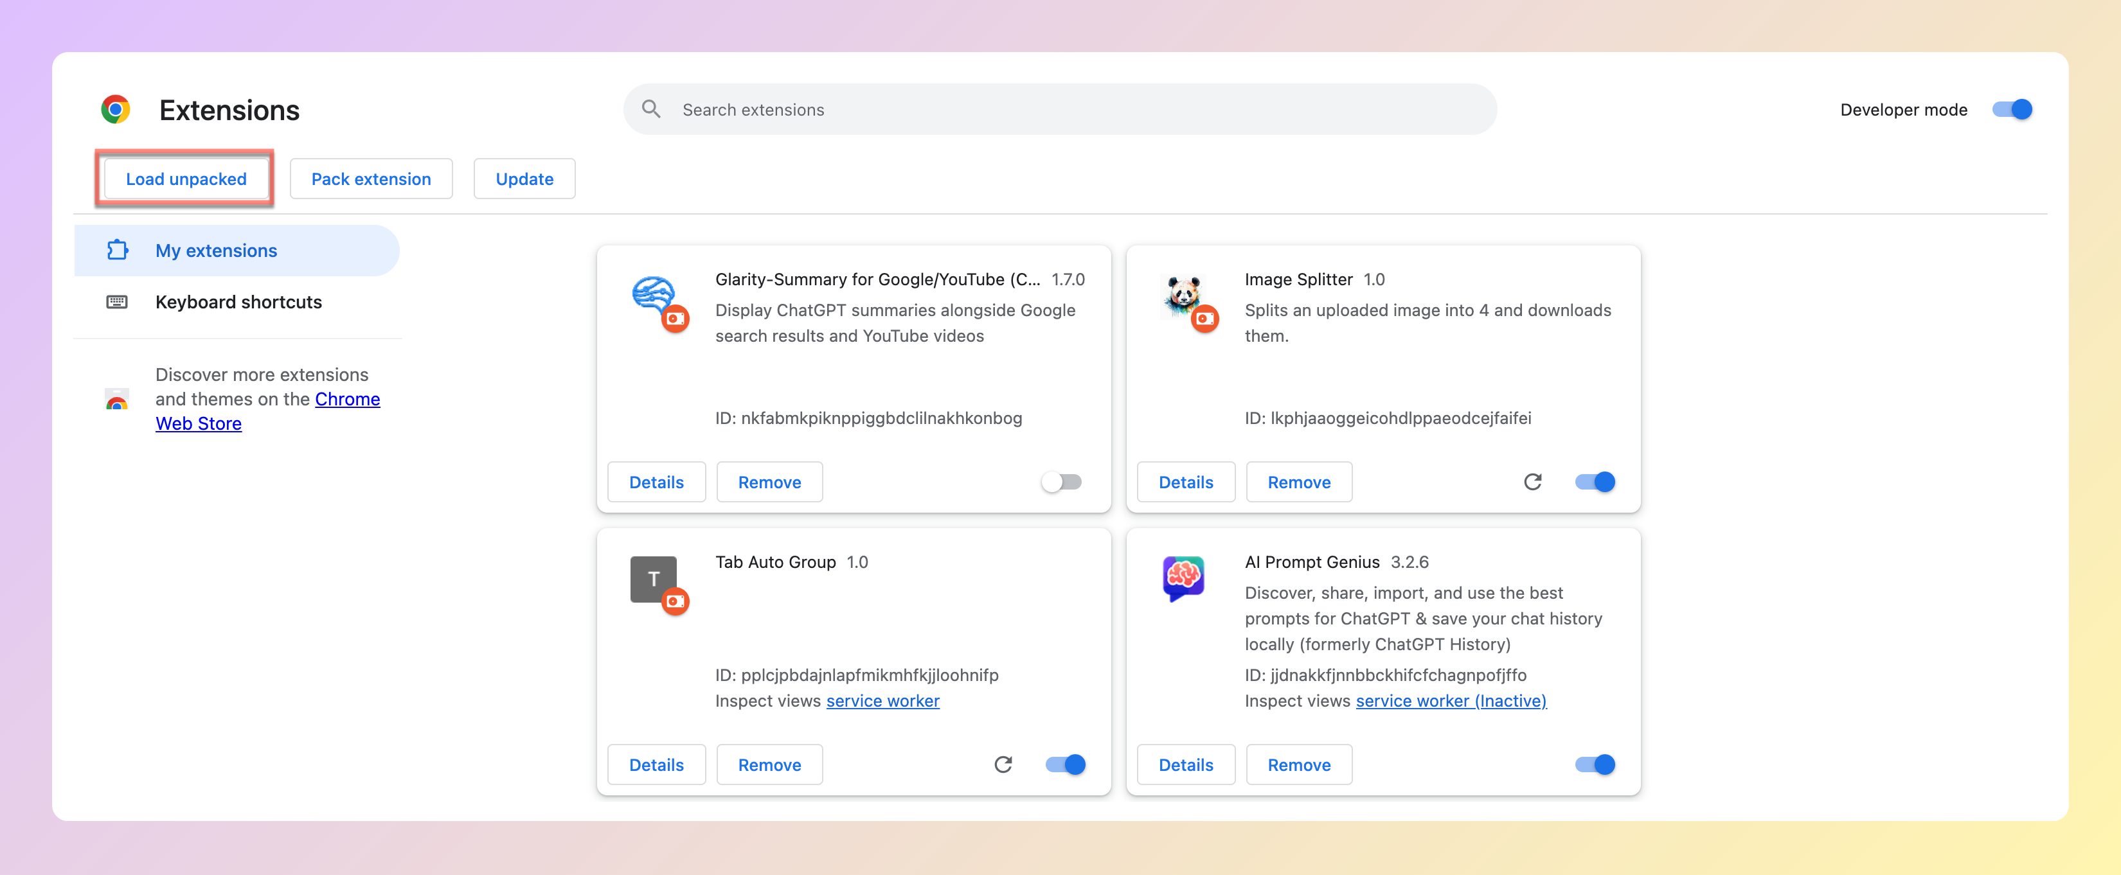Remove the Tab Auto Group extension
Image resolution: width=2121 pixels, height=875 pixels.
point(769,765)
